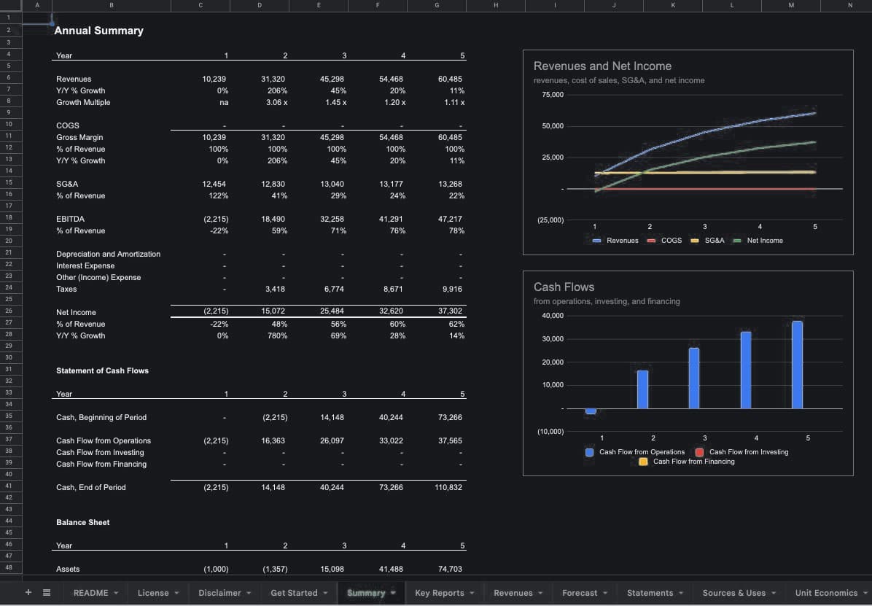The width and height of the screenshot is (872, 606).
Task: Click the Balance Sheet heading
Action: 83,523
